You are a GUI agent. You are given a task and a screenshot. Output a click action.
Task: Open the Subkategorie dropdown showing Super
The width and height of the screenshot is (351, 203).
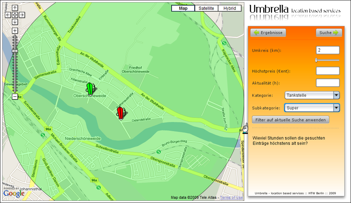coord(312,108)
